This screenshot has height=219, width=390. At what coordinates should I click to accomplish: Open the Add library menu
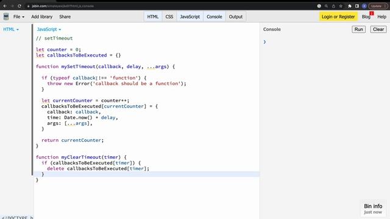pos(42,16)
